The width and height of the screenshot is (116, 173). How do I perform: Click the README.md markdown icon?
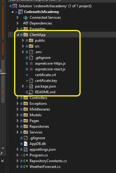tap(31, 92)
